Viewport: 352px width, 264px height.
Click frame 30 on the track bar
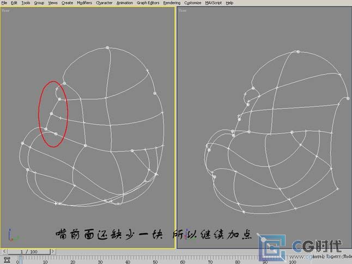pyautogui.click(x=100, y=262)
